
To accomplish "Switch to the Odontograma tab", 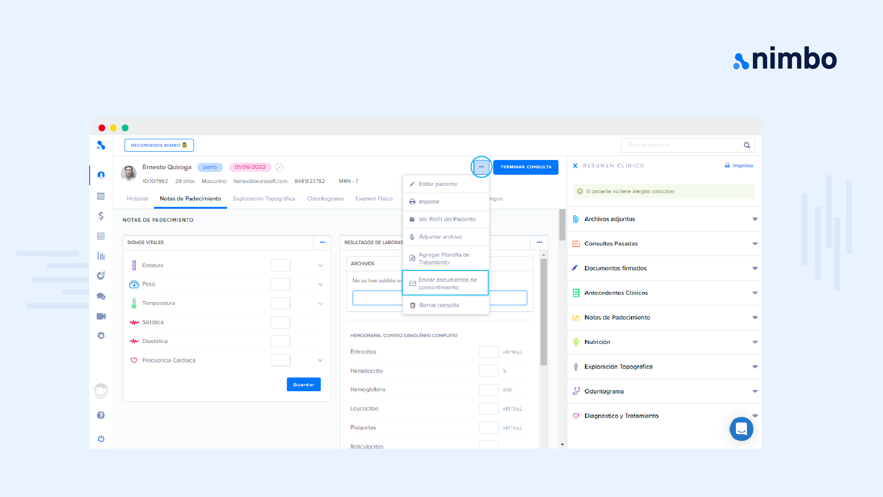I will pos(325,199).
